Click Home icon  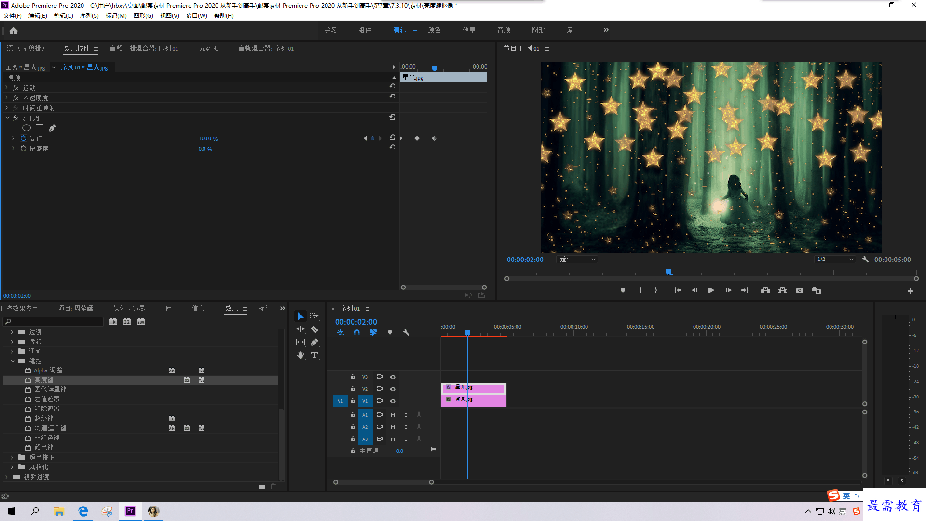(x=14, y=31)
